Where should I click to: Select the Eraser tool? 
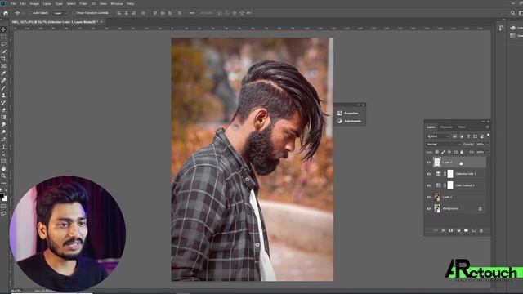(x=3, y=110)
